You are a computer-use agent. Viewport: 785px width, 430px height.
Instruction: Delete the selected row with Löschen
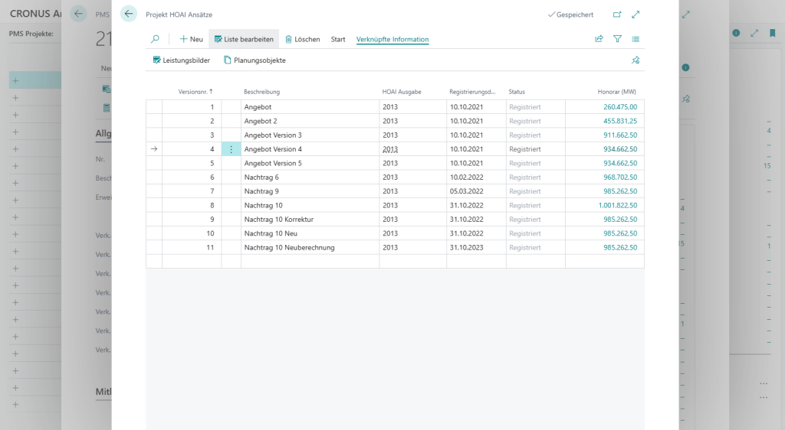pos(302,39)
